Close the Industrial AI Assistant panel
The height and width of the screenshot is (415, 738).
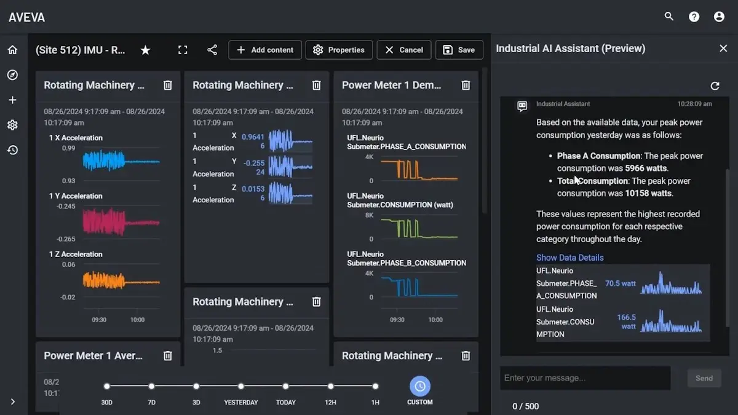click(x=723, y=49)
